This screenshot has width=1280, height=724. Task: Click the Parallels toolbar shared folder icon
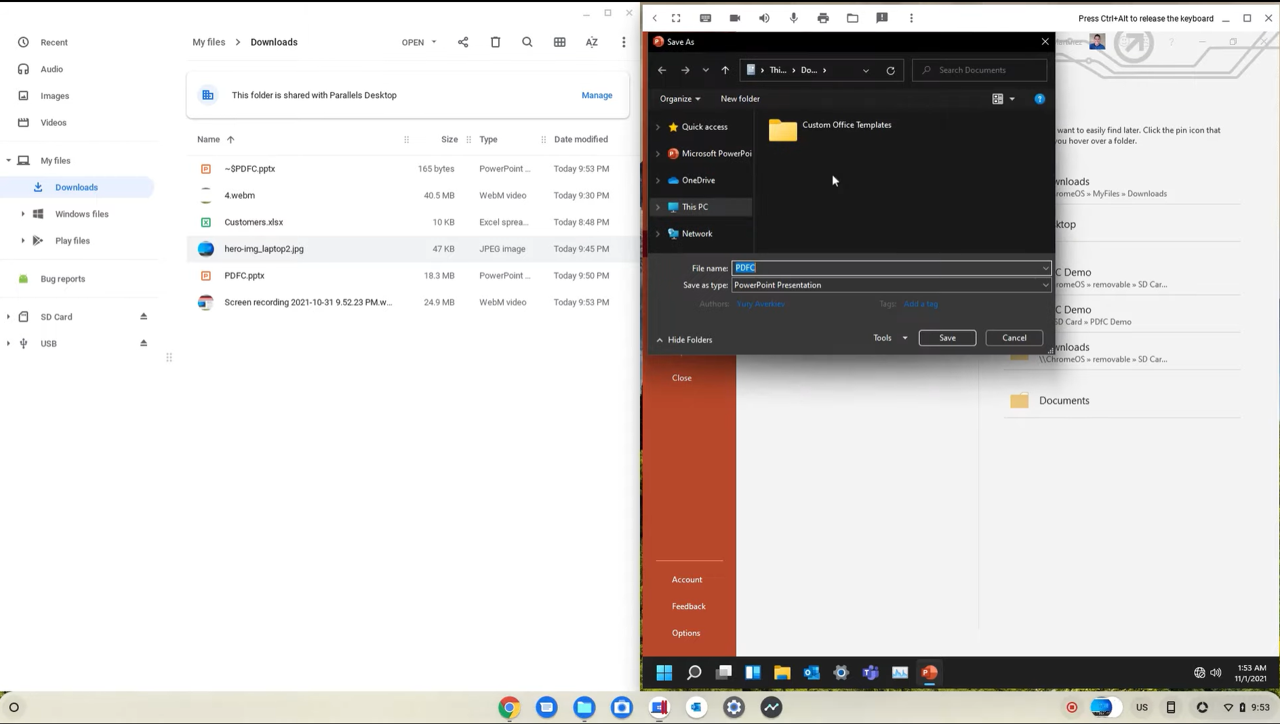pos(853,18)
